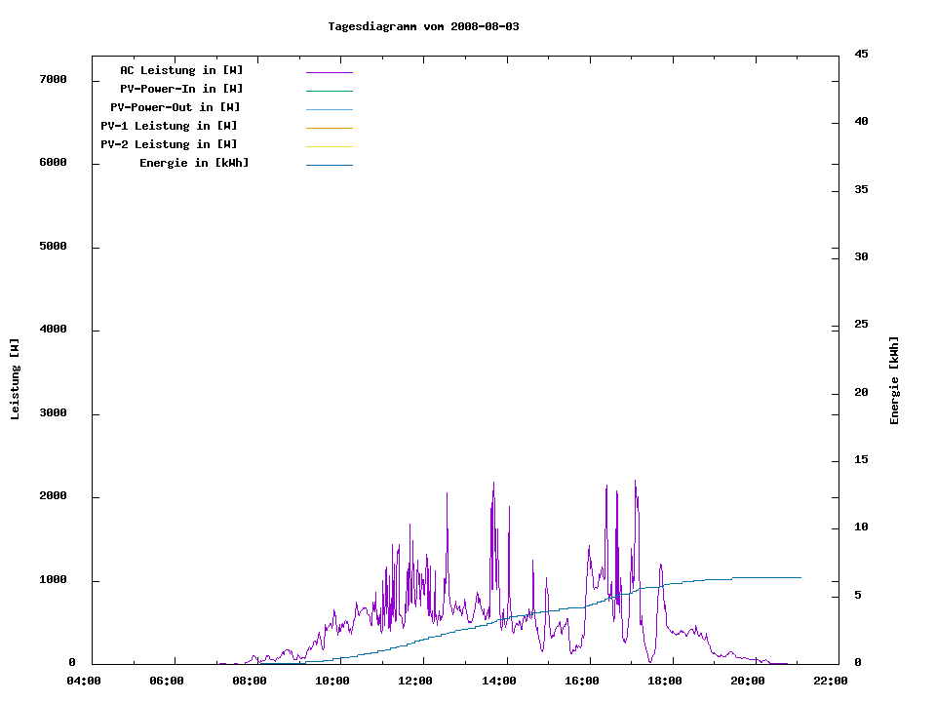936x702 pixels.
Task: Click the 22:00 tick label on time axis
Action: click(x=831, y=681)
